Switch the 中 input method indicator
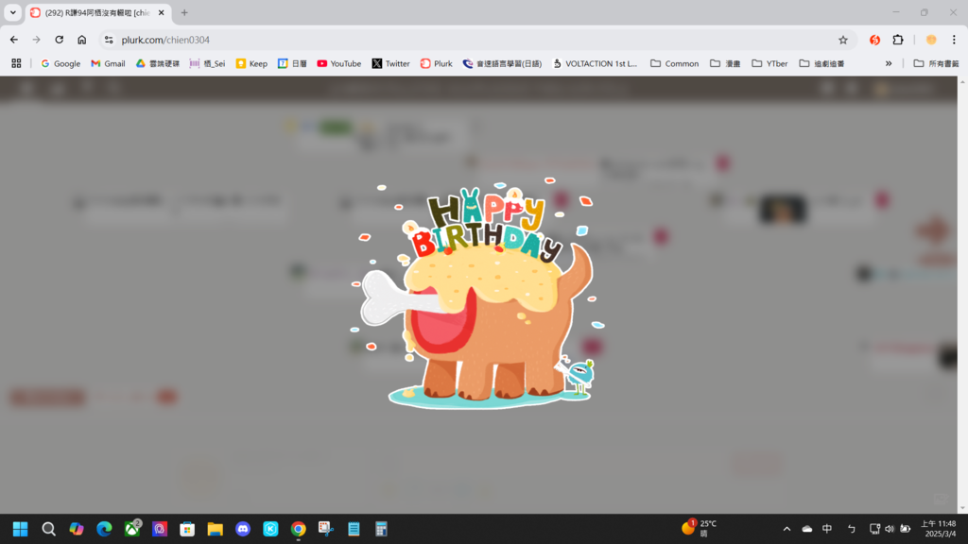This screenshot has width=968, height=544. (827, 529)
